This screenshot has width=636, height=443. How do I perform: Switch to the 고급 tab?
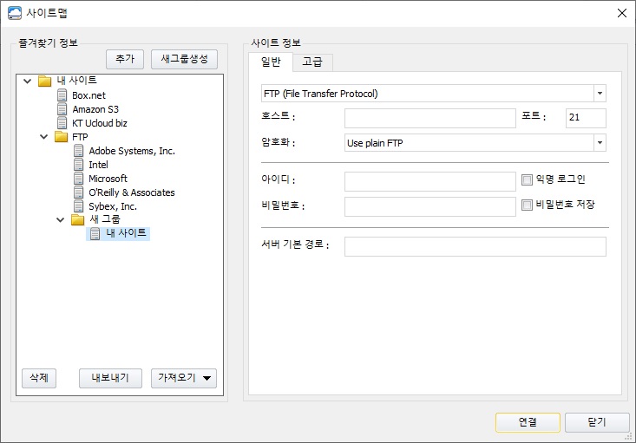[312, 62]
